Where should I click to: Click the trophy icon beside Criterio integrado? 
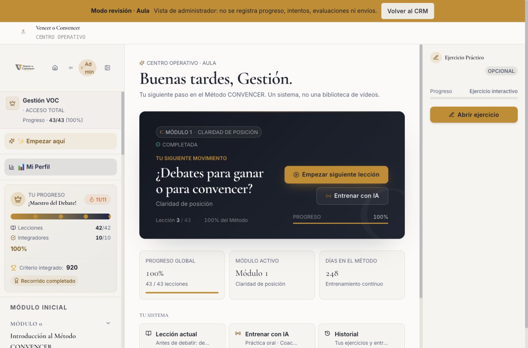[14, 268]
